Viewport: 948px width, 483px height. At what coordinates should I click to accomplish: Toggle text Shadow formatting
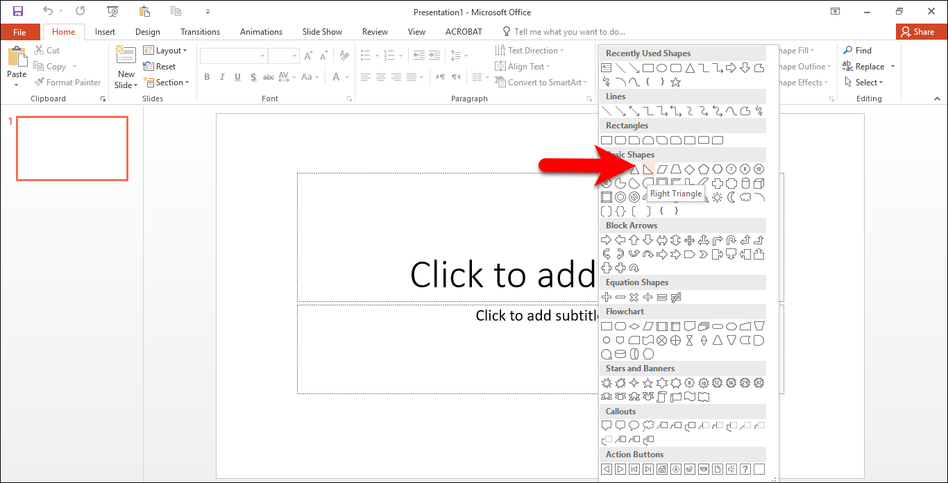pos(255,77)
